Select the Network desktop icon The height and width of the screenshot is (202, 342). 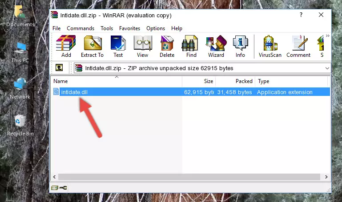click(20, 89)
